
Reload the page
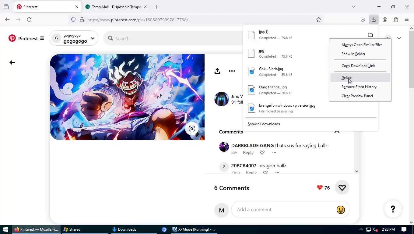coord(29,19)
